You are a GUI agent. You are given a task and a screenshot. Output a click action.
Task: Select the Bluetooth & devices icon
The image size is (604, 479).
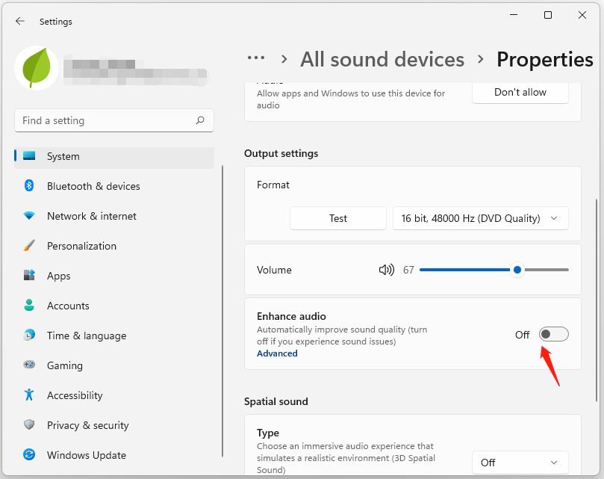click(28, 186)
